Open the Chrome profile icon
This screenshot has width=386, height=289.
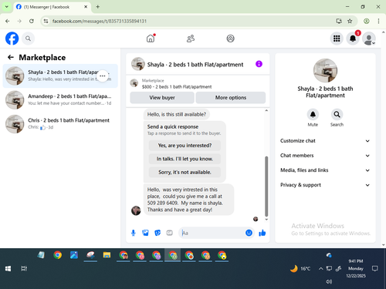point(367,21)
